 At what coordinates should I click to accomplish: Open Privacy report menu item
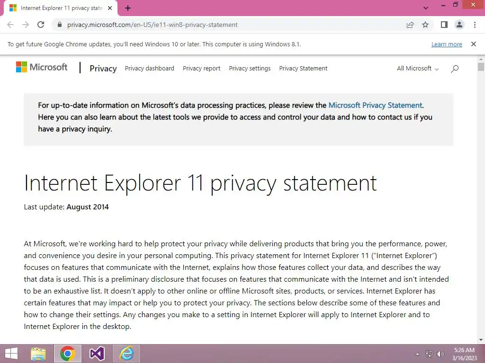point(201,68)
